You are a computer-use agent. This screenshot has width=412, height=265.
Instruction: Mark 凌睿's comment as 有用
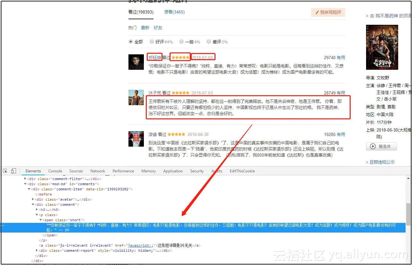(x=341, y=134)
